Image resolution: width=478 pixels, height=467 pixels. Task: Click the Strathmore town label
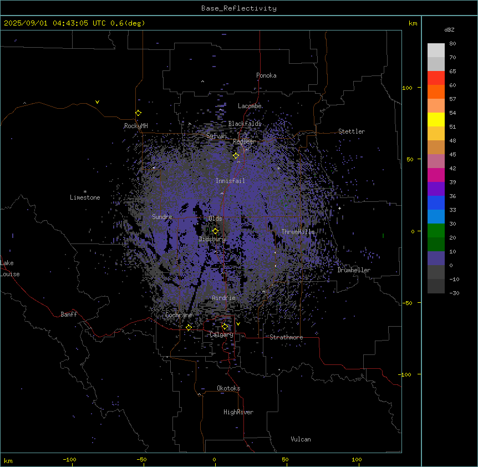point(286,337)
